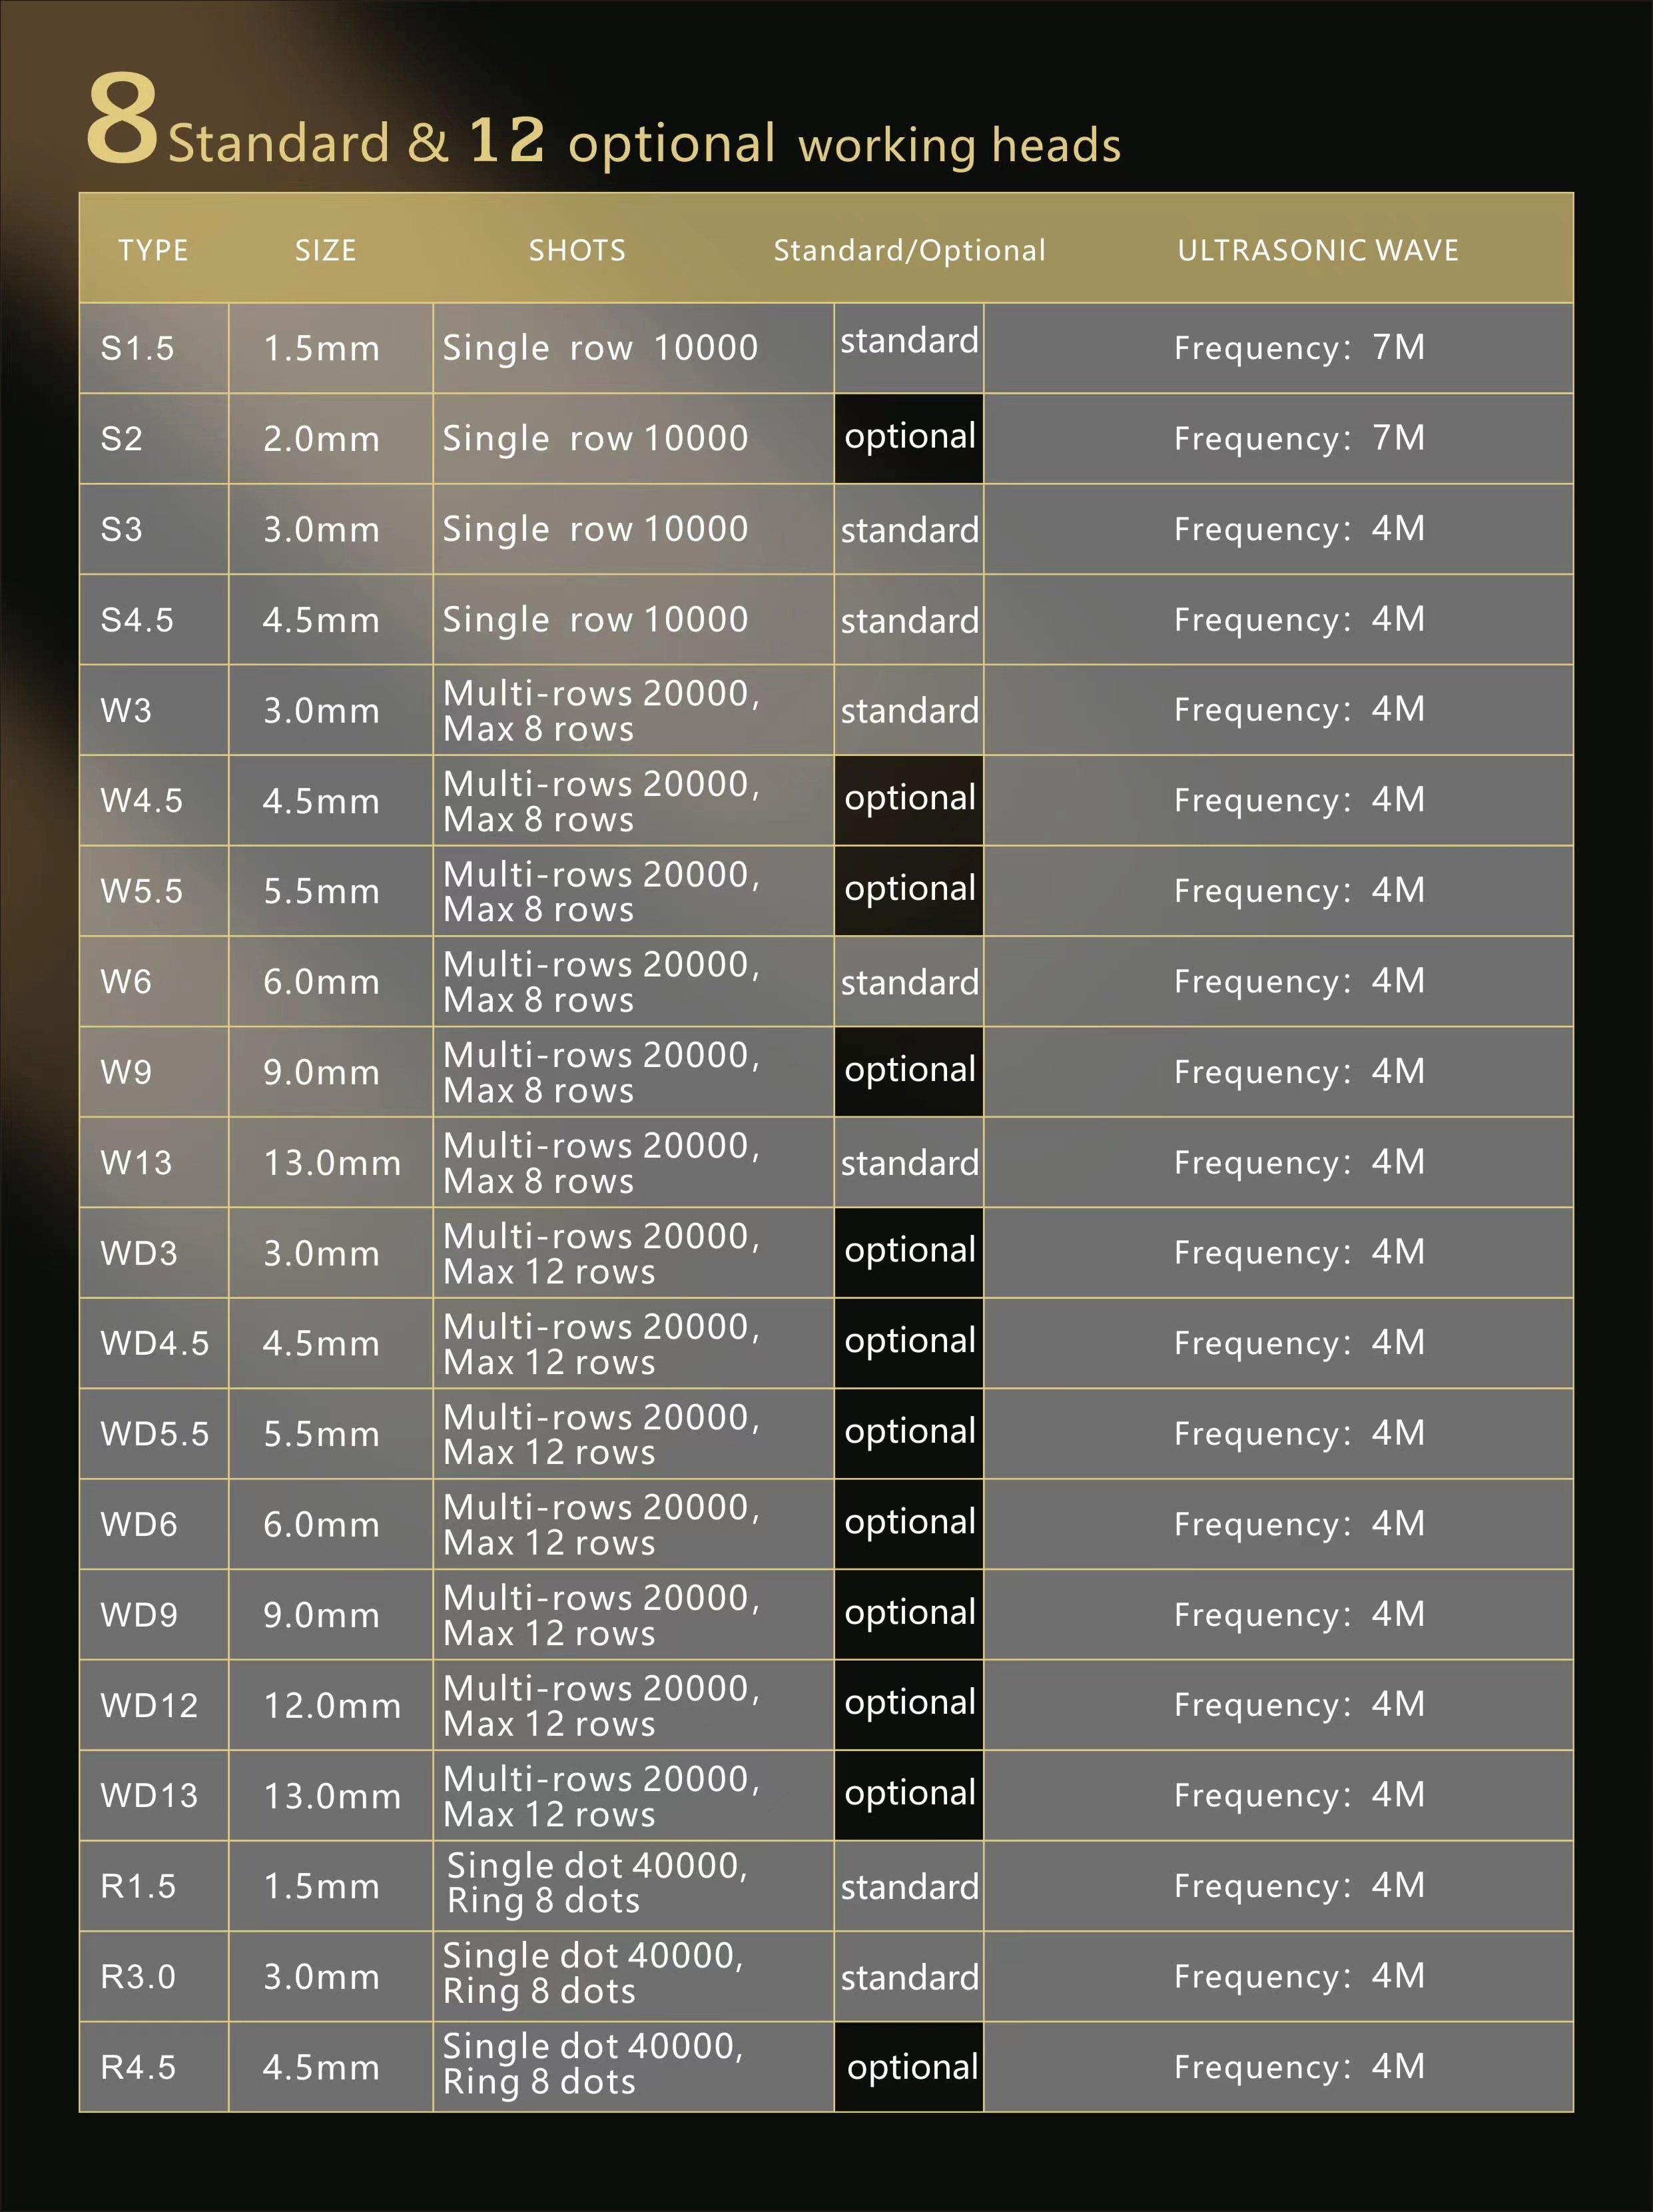The image size is (1653, 2212).
Task: Select the 4.5mm size in W4.5 row
Action: point(321,801)
